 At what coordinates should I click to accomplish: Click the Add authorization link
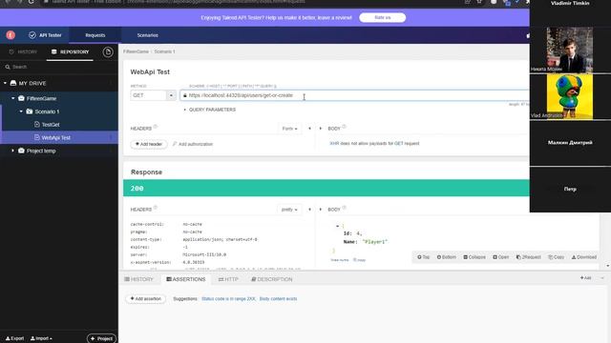(x=193, y=144)
